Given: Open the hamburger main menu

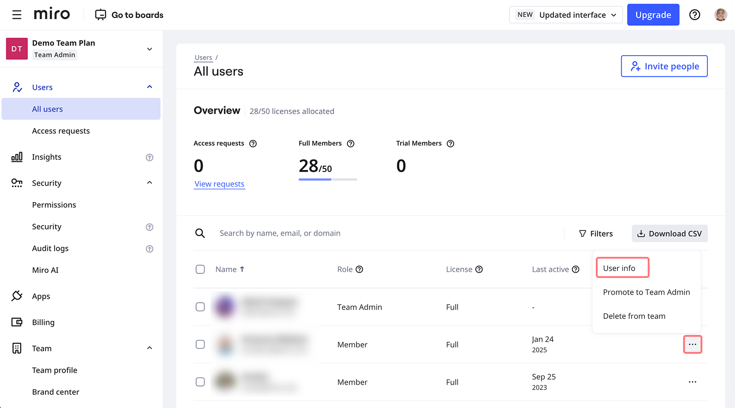Looking at the screenshot, I should pos(17,15).
